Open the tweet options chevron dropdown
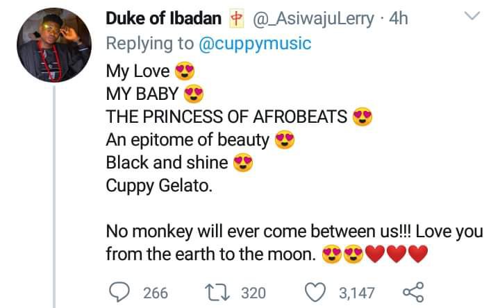 [x=472, y=17]
